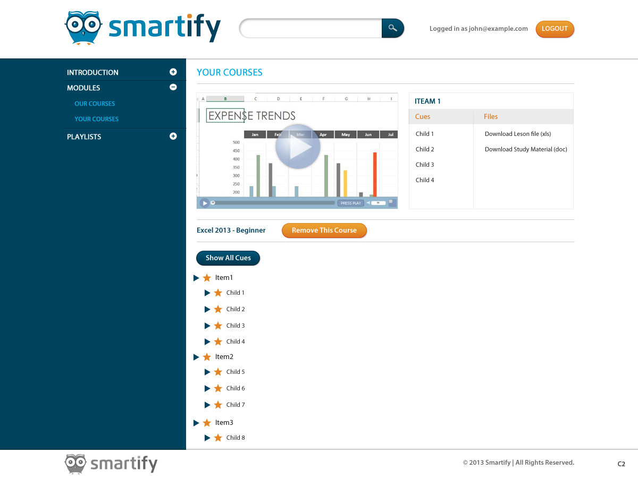The image size is (638, 478).
Task: Select the Child 8 tree label
Action: click(x=236, y=438)
